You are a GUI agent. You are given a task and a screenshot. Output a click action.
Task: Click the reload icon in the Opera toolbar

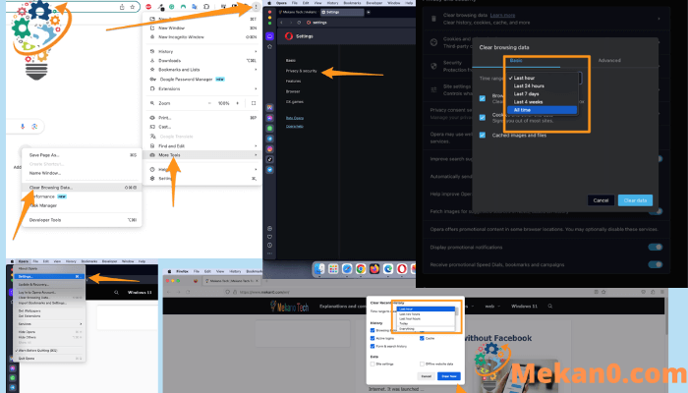[x=299, y=23]
